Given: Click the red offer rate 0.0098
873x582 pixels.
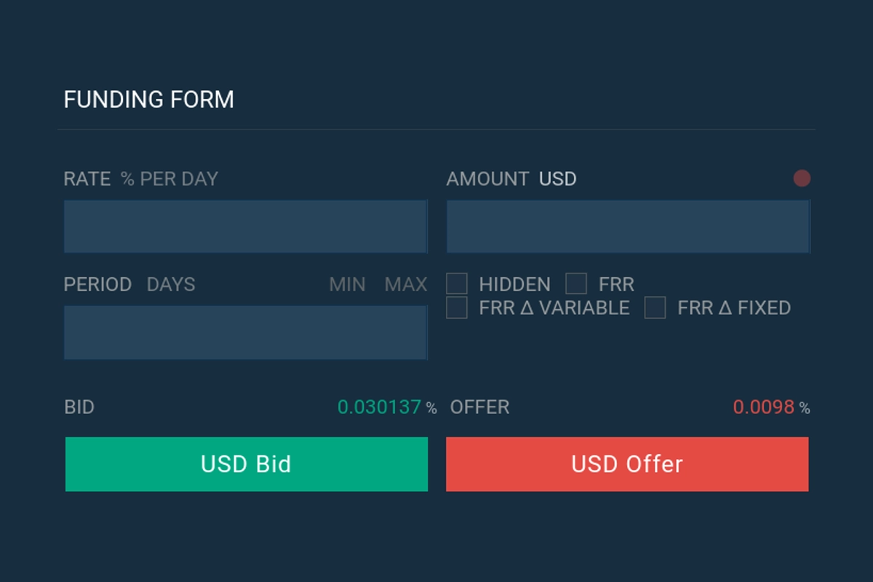Looking at the screenshot, I should (763, 407).
